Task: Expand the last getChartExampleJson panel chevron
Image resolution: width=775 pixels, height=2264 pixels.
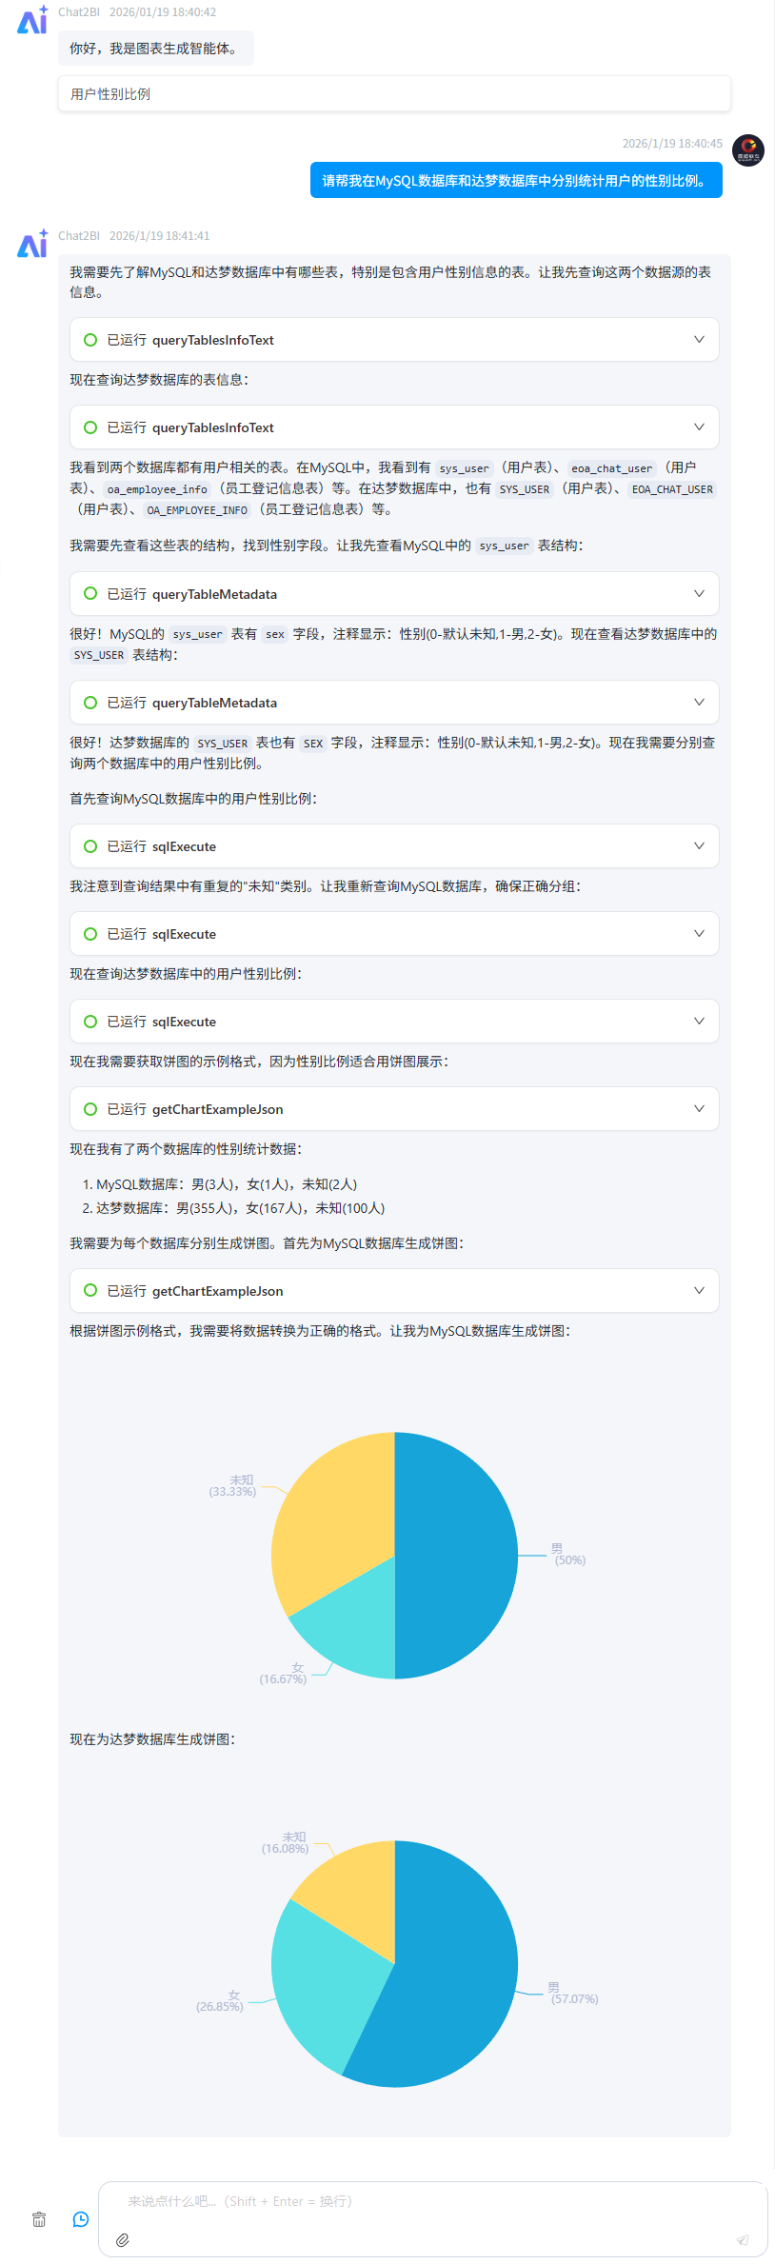Action: (699, 1291)
